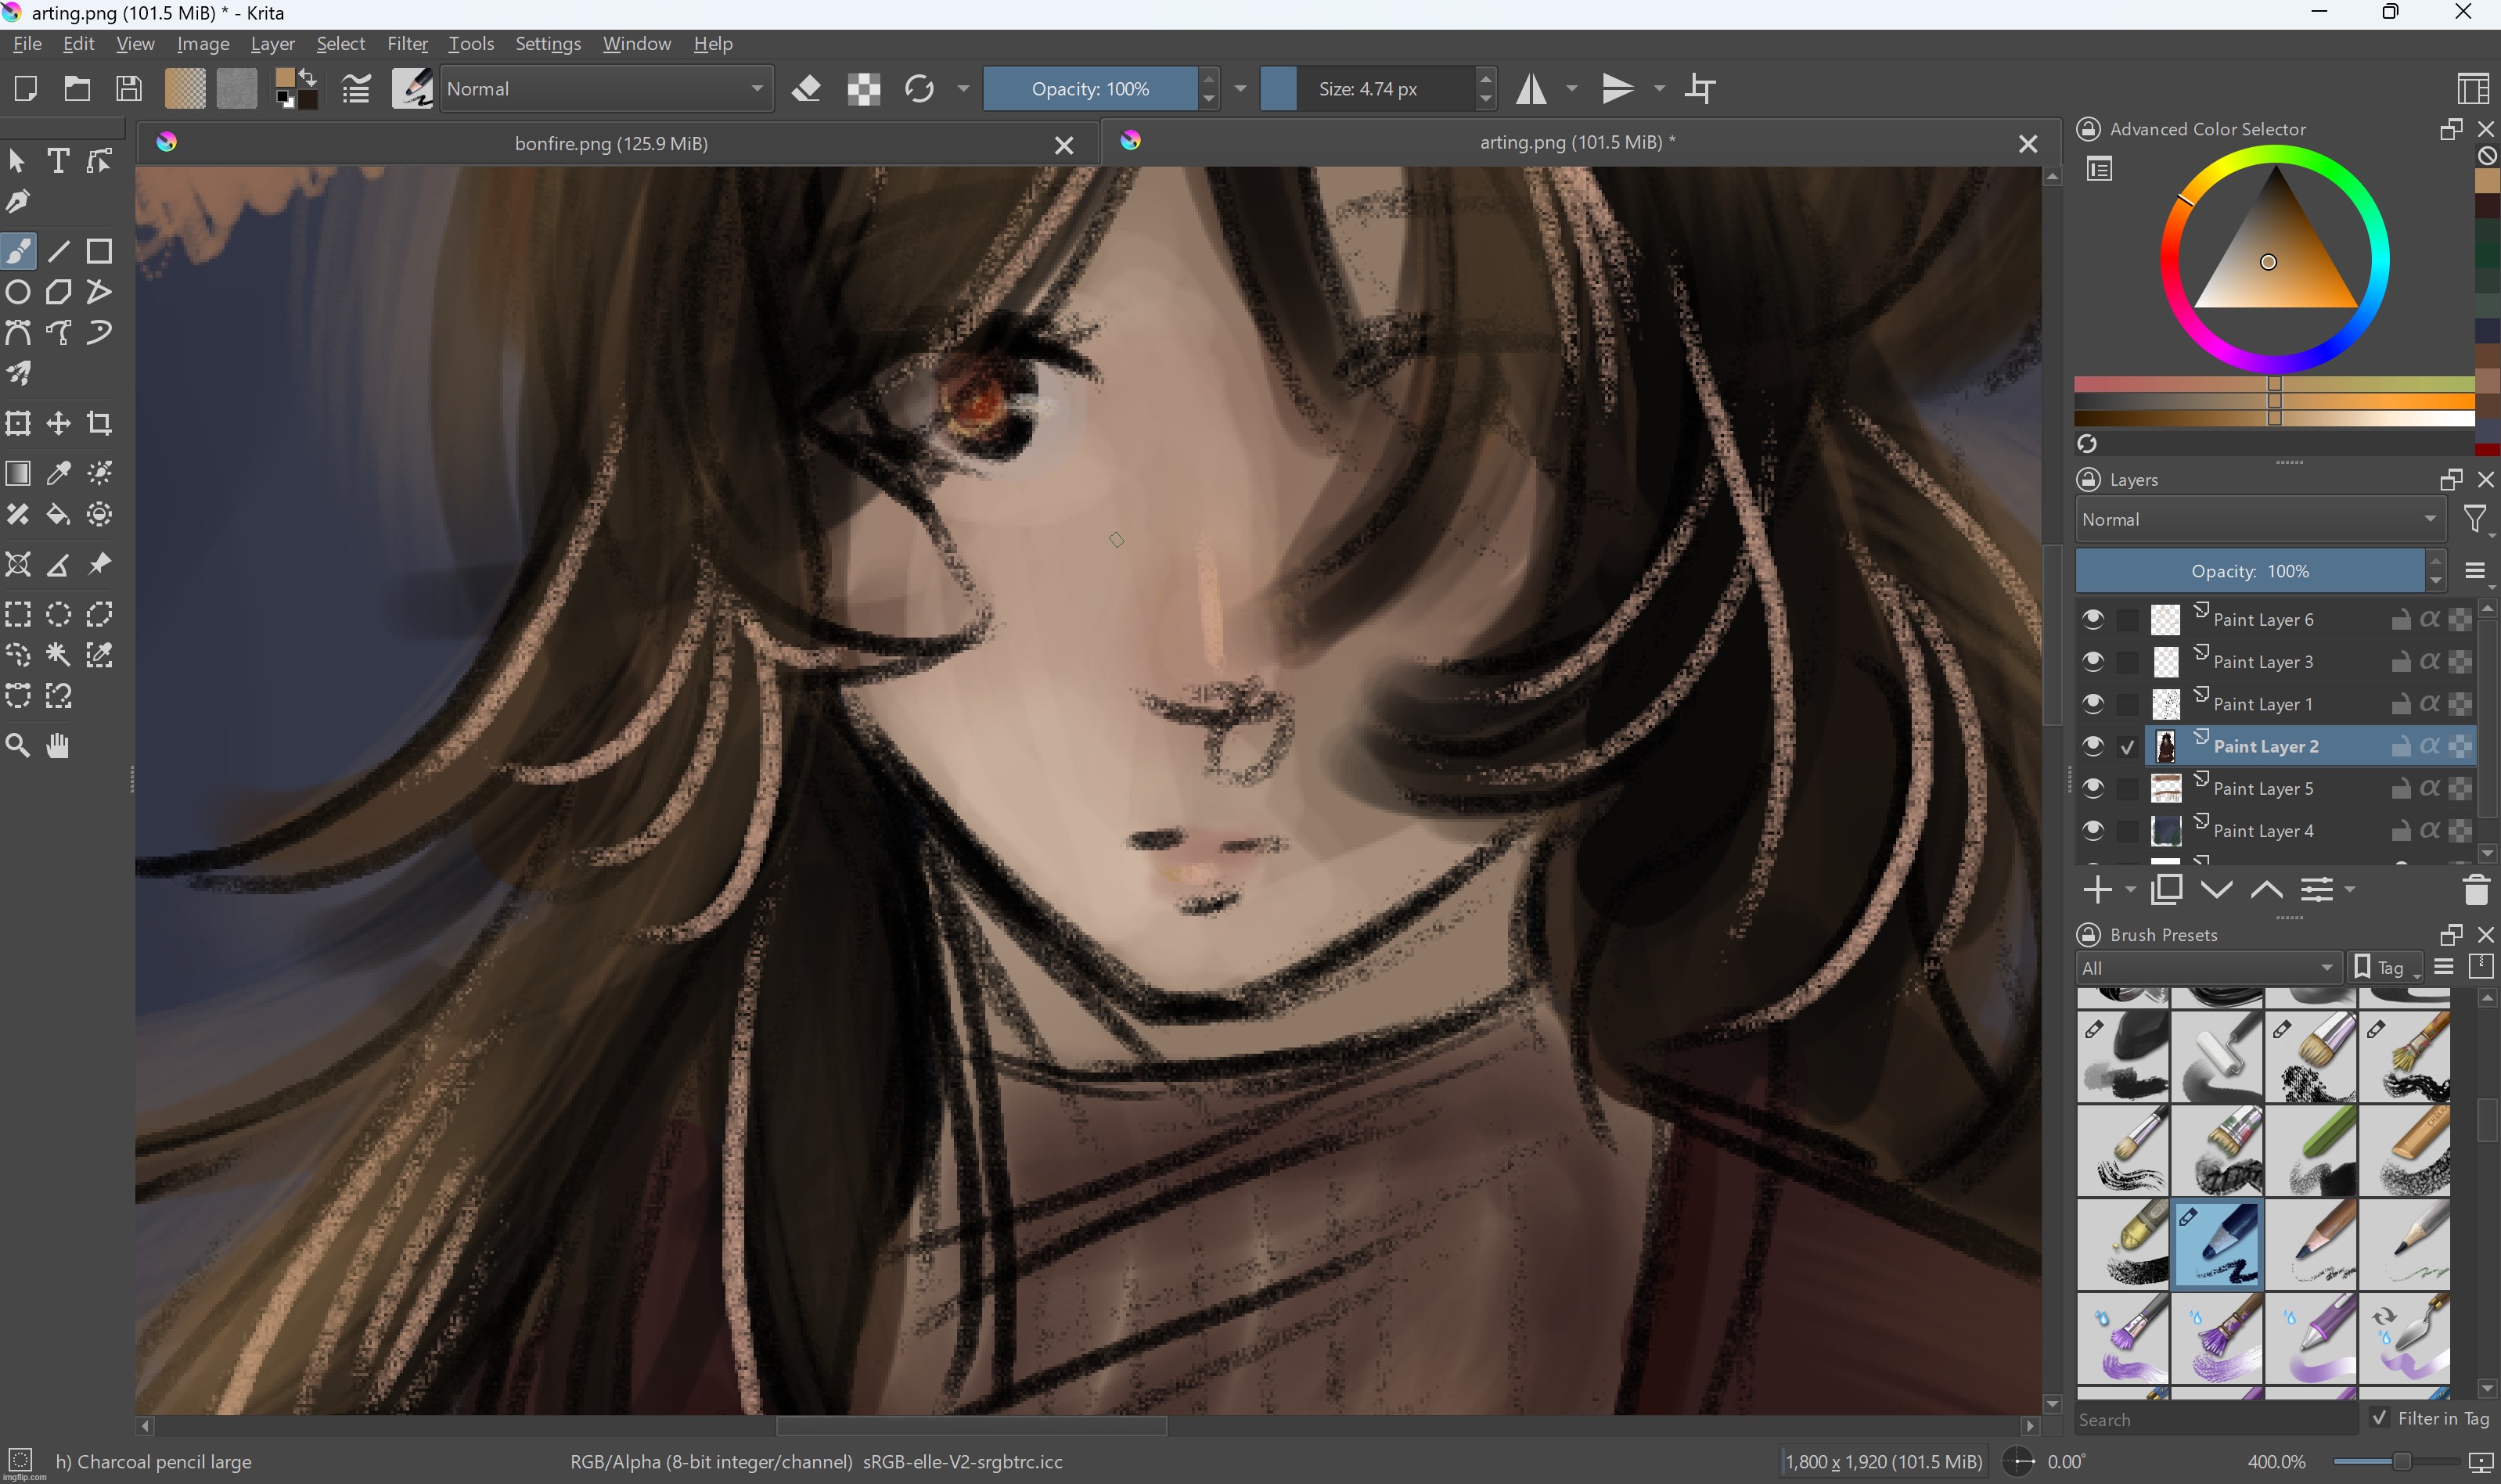Hide Paint Layer 5
The height and width of the screenshot is (1484, 2501).
tap(2093, 789)
